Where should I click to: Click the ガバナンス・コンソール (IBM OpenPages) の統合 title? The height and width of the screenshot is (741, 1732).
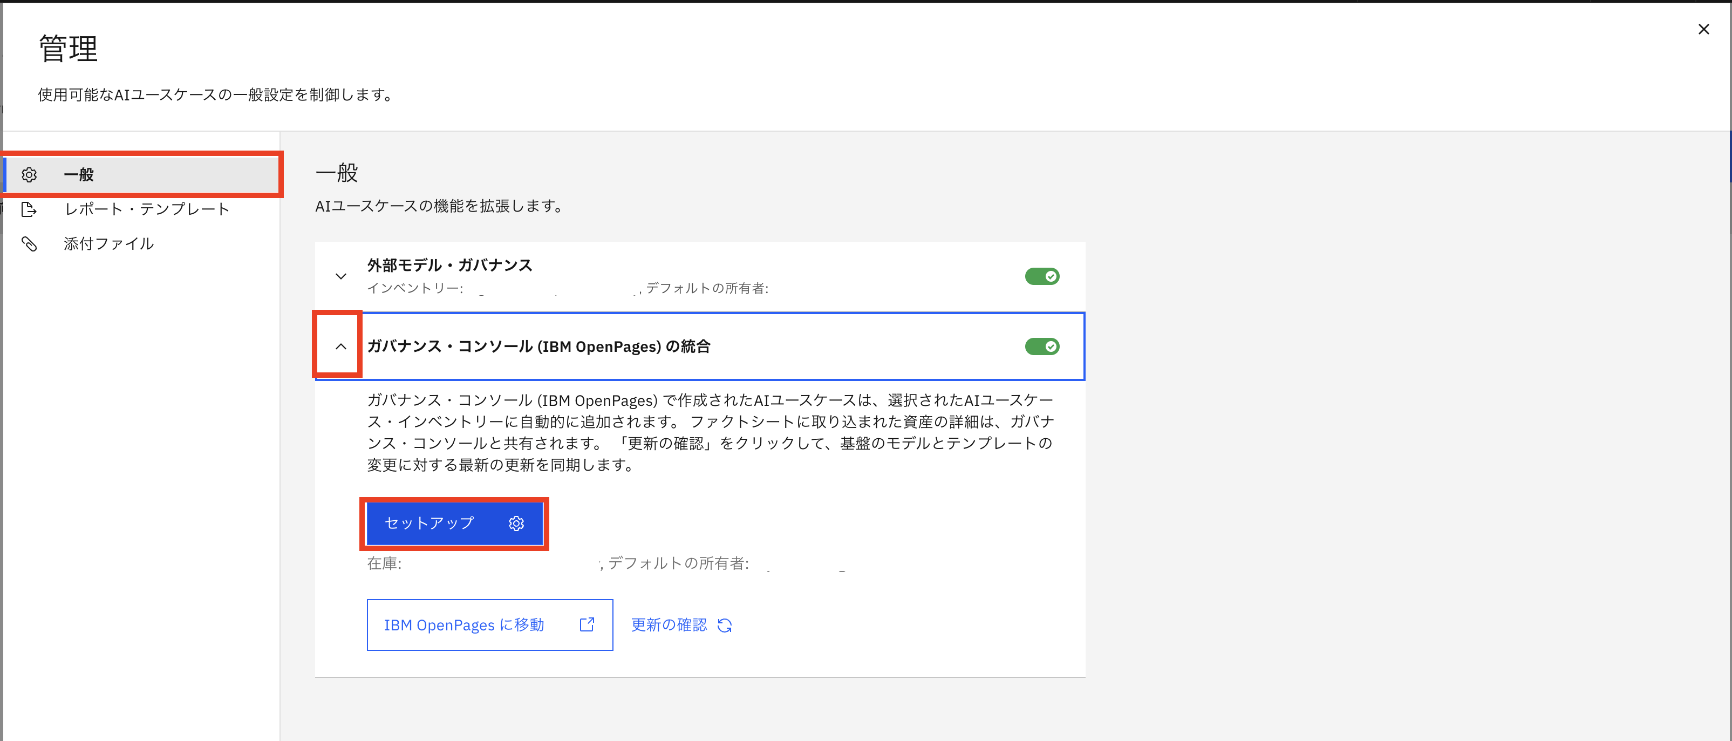pos(538,346)
